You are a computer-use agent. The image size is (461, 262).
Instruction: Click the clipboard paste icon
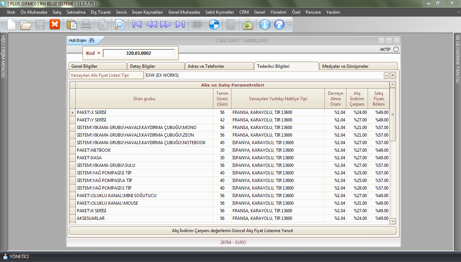click(72, 25)
